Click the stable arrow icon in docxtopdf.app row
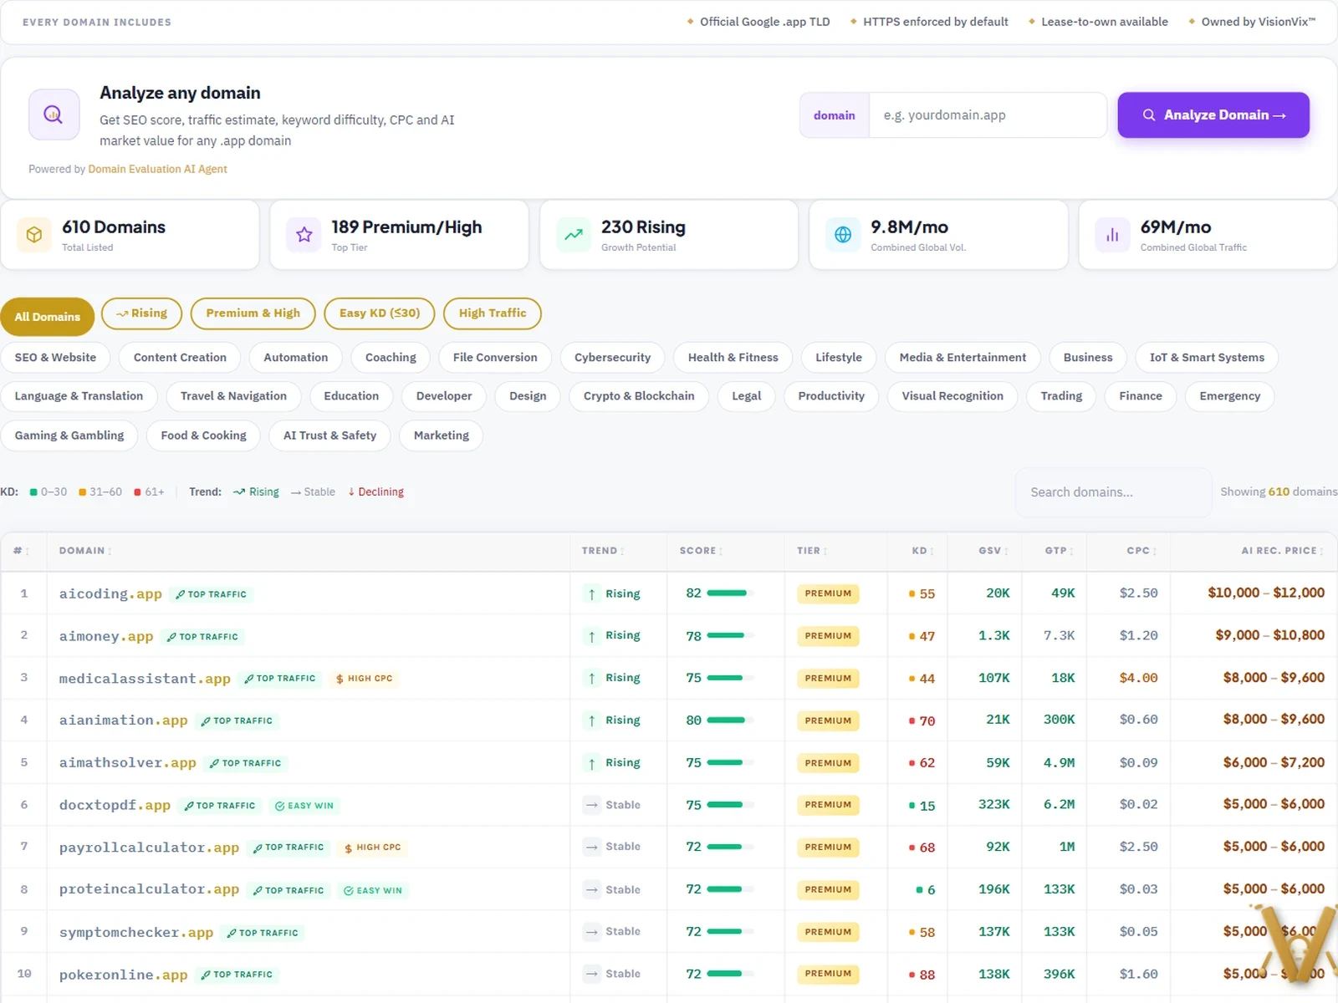Viewport: 1338px width, 1003px height. point(592,805)
